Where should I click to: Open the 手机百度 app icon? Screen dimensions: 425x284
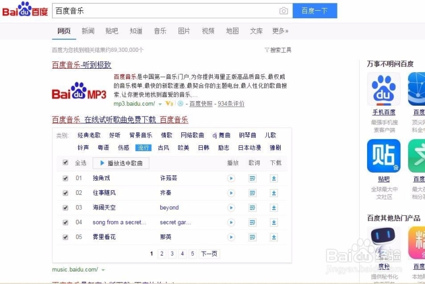384,89
